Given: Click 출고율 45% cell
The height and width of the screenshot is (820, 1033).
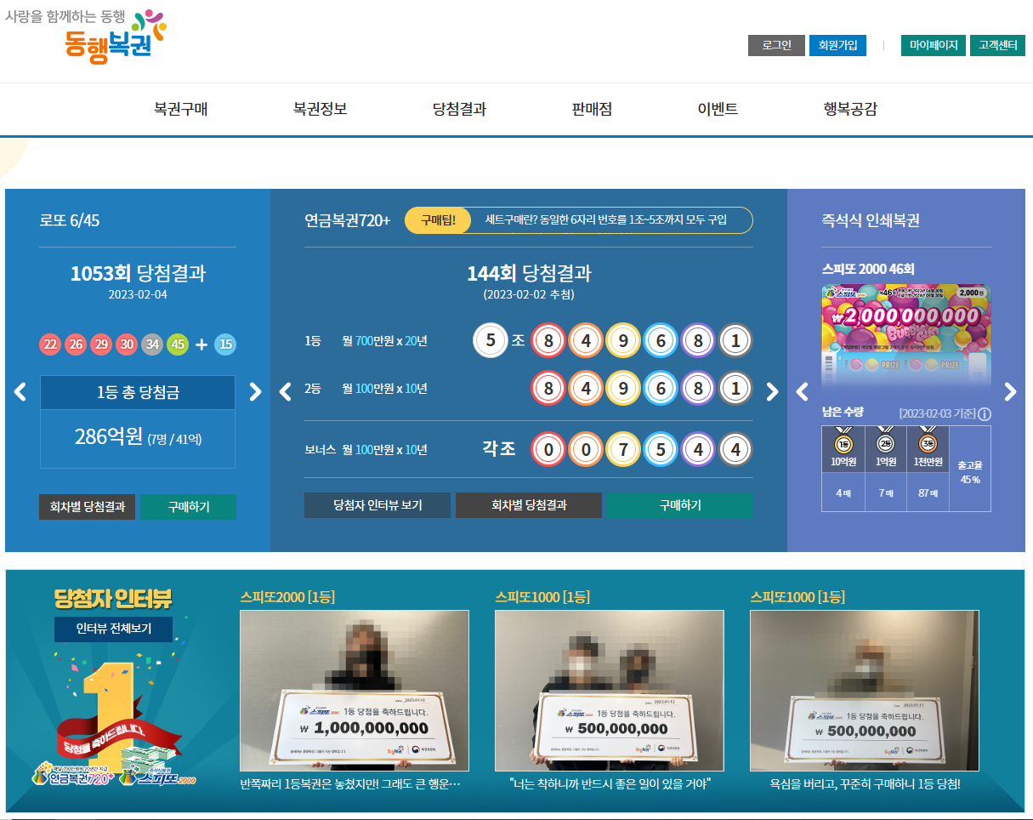Looking at the screenshot, I should pos(970,469).
